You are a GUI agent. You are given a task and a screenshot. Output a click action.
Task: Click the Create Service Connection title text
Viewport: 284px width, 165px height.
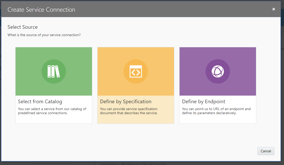pyautogui.click(x=41, y=9)
